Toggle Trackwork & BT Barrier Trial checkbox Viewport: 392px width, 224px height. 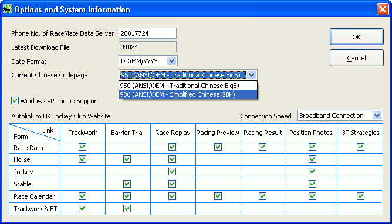click(127, 208)
